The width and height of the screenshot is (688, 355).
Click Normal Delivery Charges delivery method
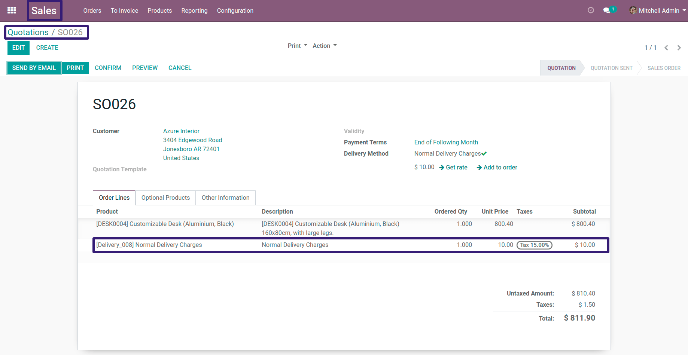point(447,154)
